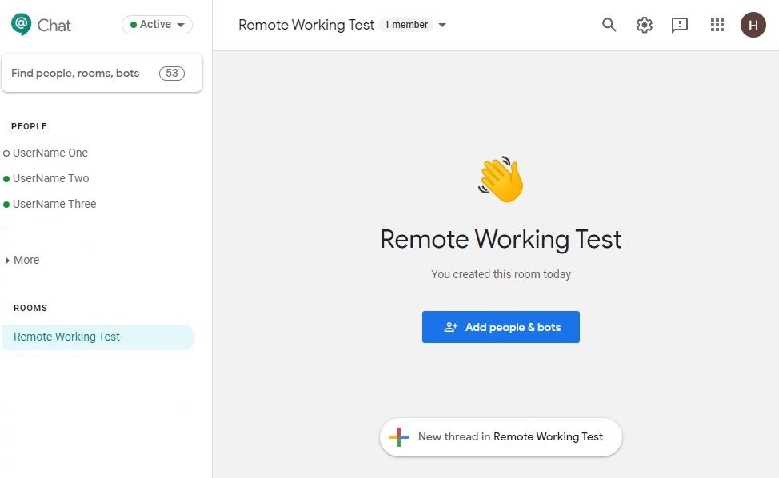779x478 pixels.
Task: Open the account avatar labeled H
Action: 753,25
